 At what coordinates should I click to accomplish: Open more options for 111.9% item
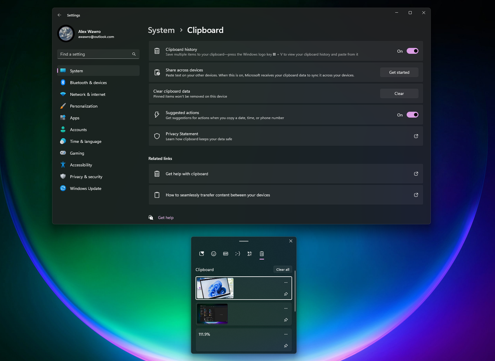point(286,334)
